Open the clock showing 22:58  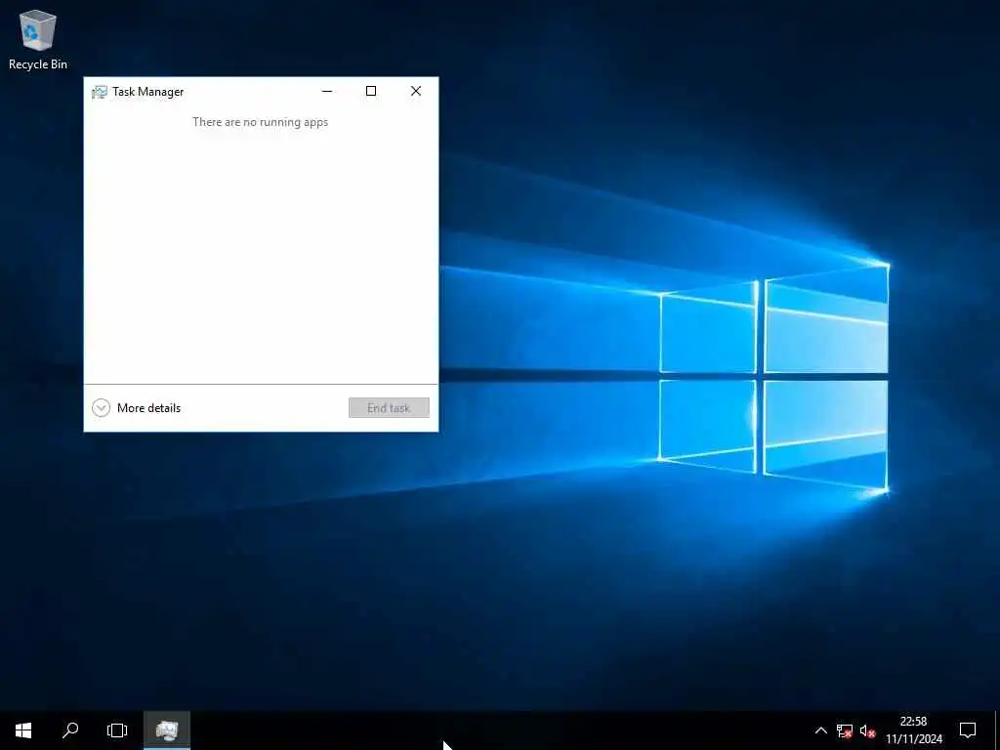tap(914, 730)
